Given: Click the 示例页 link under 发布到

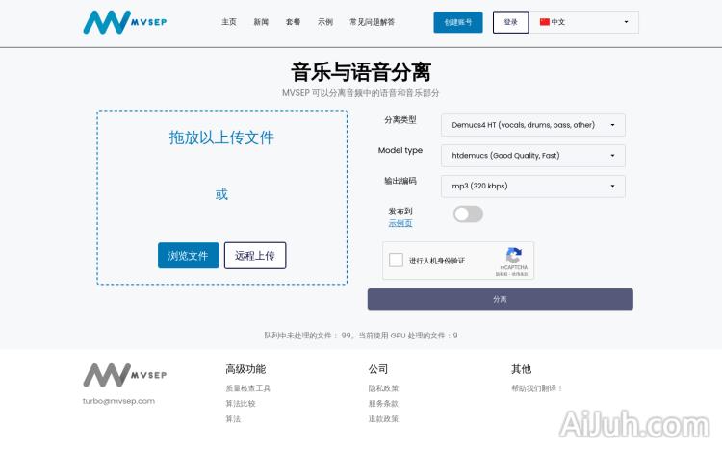Looking at the screenshot, I should click(400, 223).
